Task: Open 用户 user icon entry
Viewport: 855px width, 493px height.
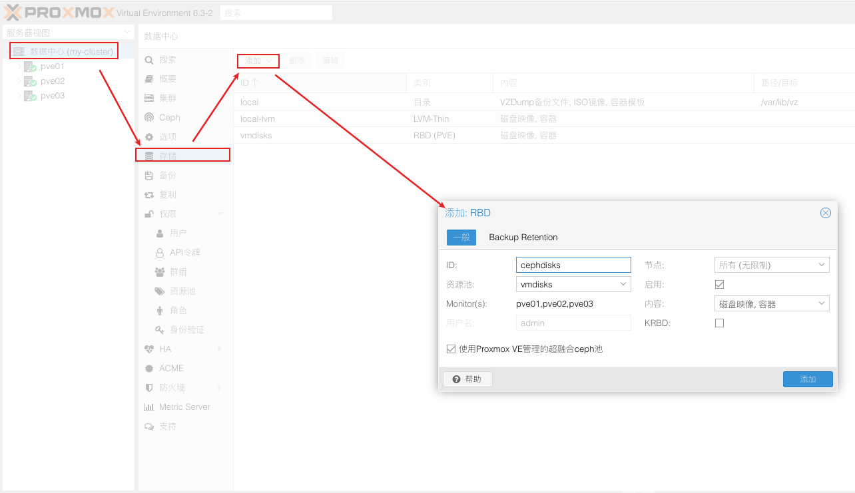Action: pos(160,234)
